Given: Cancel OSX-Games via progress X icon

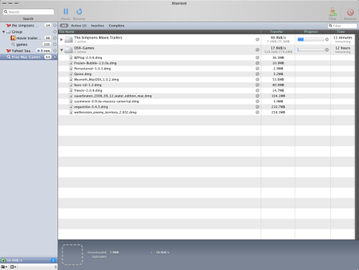Looking at the screenshot, I should click(327, 49).
